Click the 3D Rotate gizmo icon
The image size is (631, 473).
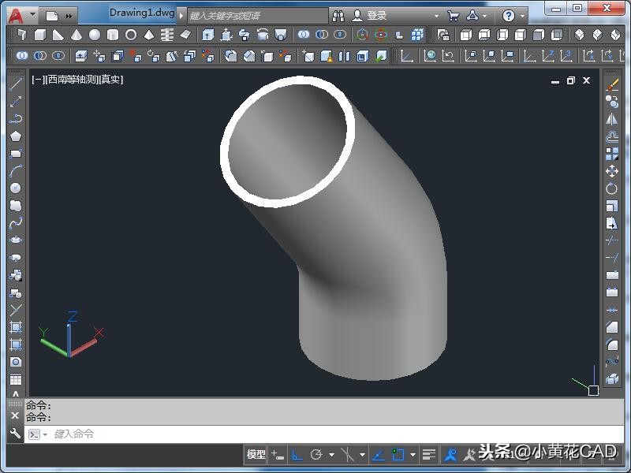pyautogui.click(x=380, y=35)
